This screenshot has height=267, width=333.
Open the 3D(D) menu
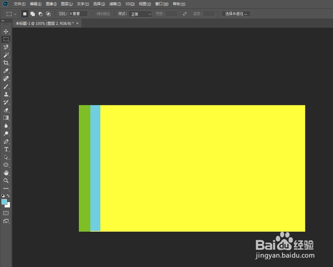(x=130, y=4)
